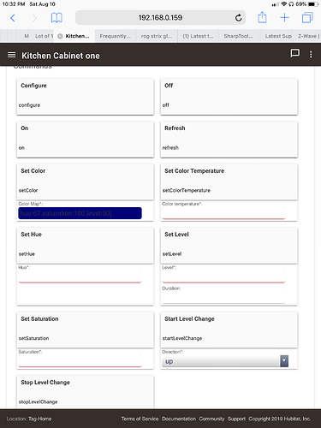The height and width of the screenshot is (428, 321).
Task: Add a new tab with plus icon
Action: point(284,18)
